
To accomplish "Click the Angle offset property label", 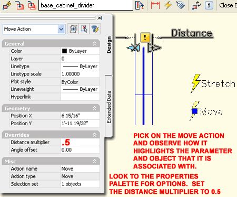I will tap(24, 150).
